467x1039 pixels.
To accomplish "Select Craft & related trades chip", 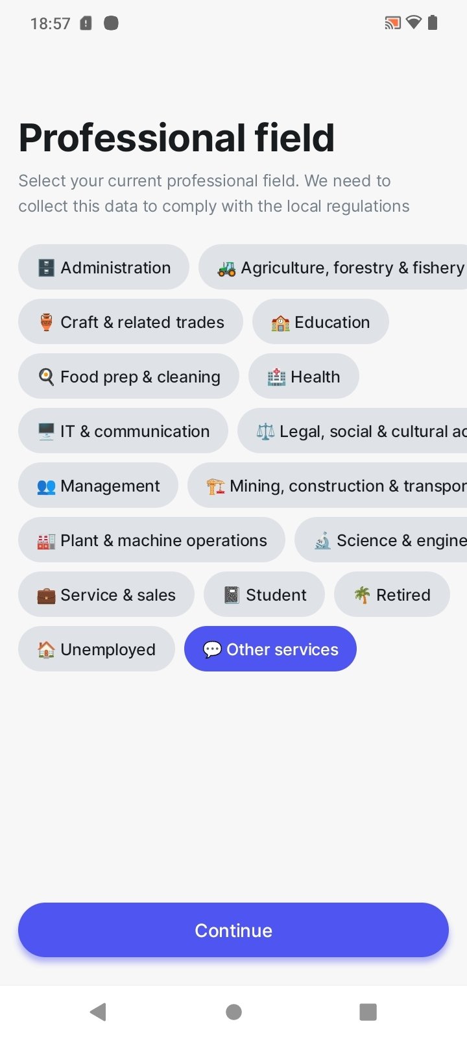I will (130, 321).
